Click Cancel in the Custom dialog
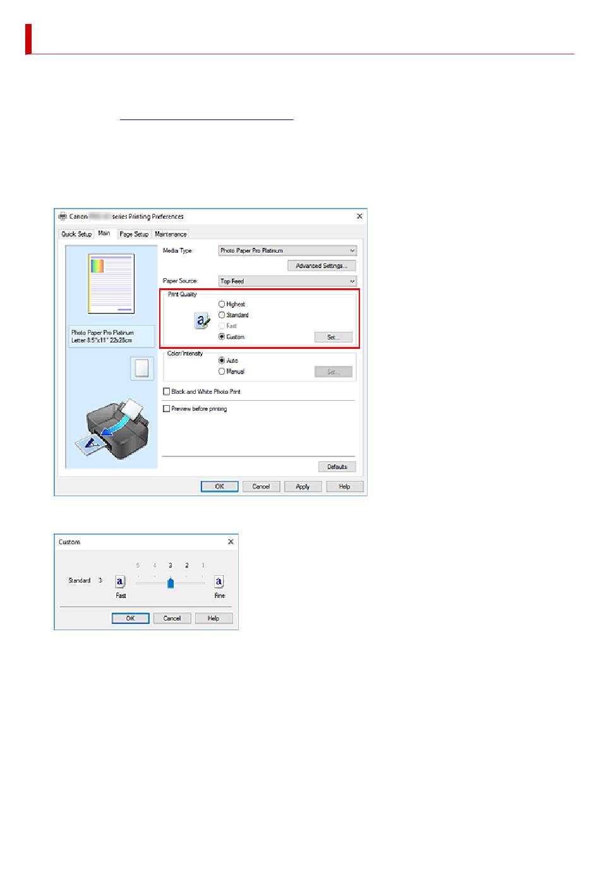The image size is (600, 883). tap(172, 618)
